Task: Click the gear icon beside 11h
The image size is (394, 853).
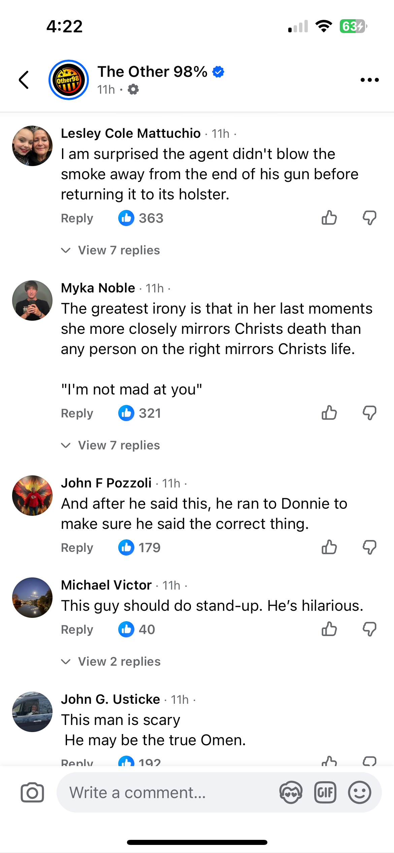Action: point(133,90)
